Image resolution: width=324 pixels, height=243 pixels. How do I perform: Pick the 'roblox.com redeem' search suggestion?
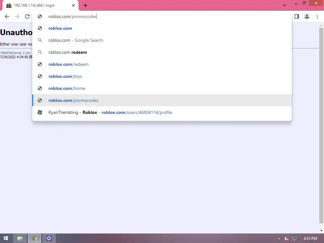tap(162, 52)
